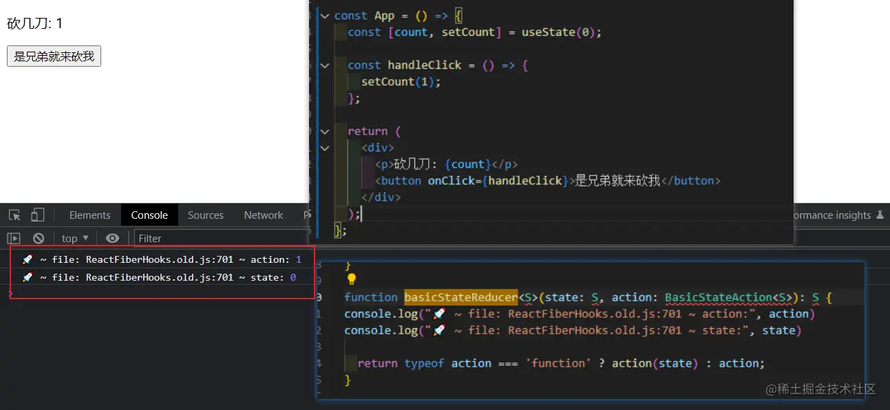
Task: Click the flask icon beside Performance insights
Action: tap(879, 215)
